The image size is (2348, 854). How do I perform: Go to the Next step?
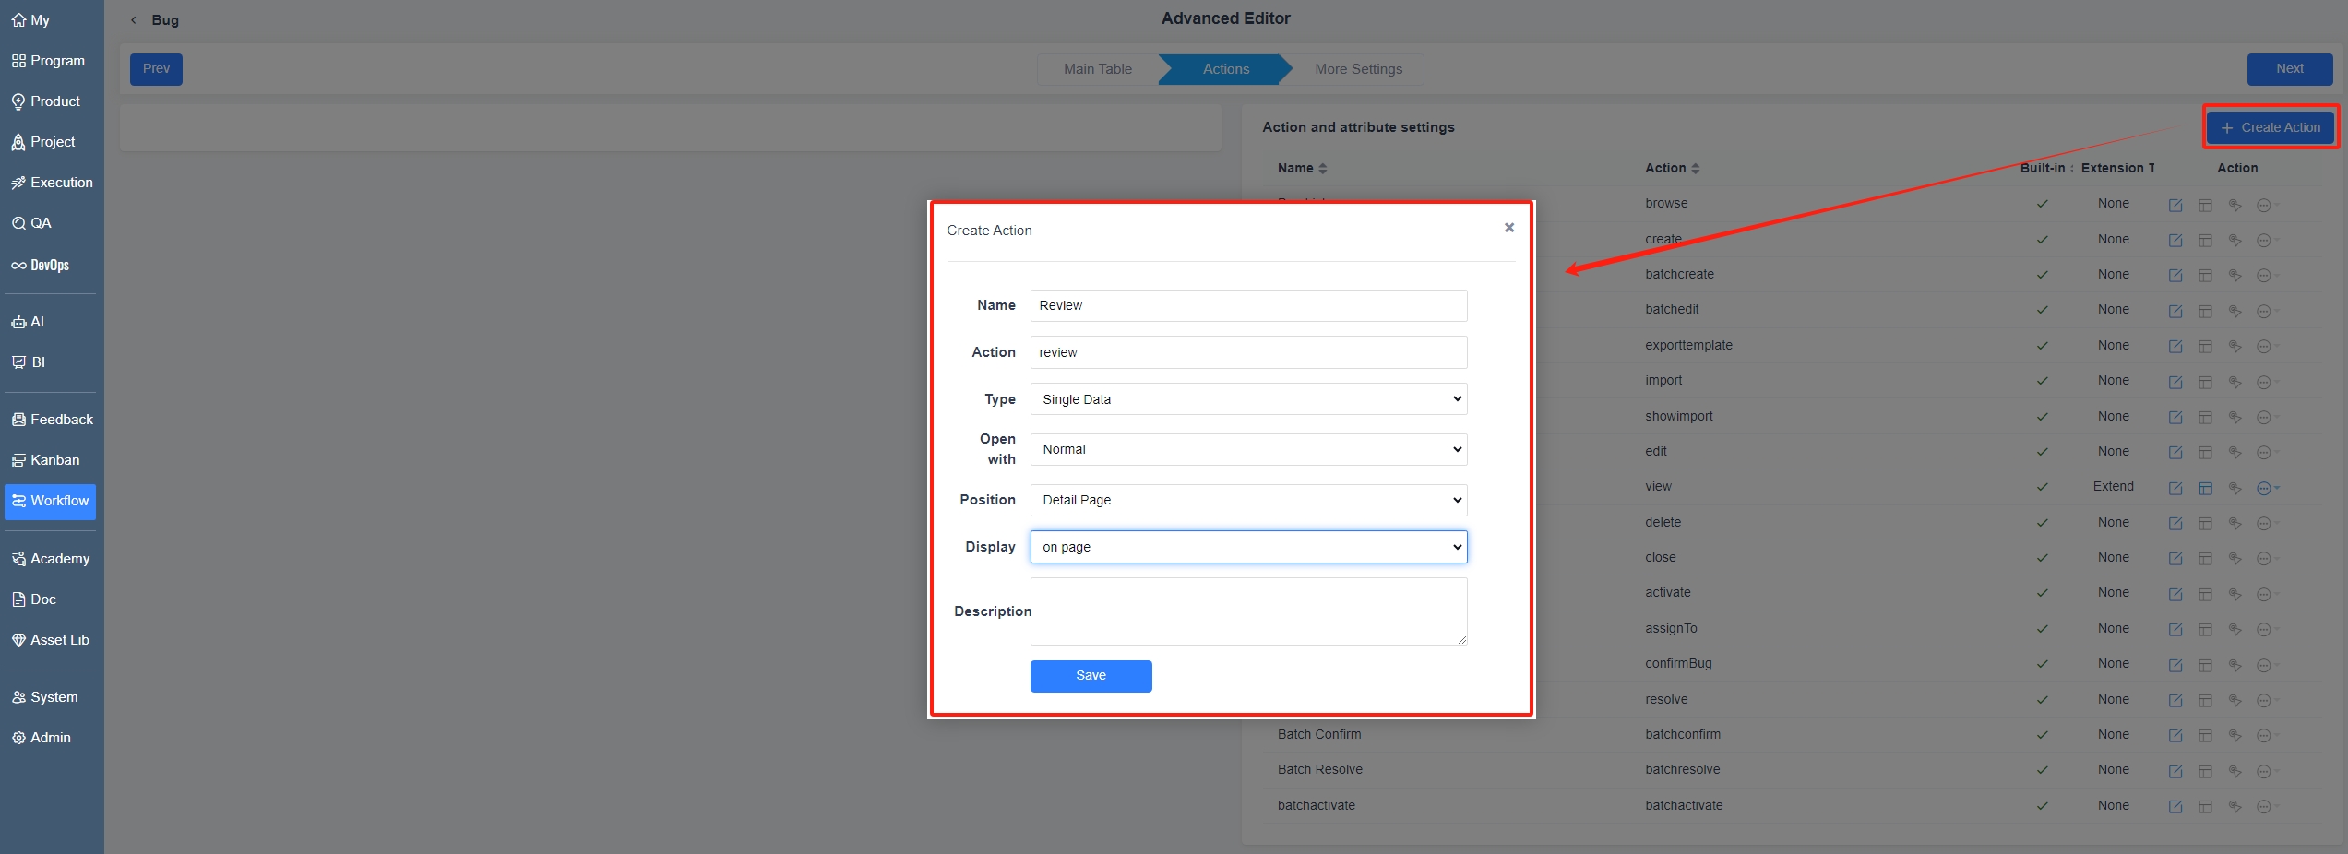(x=2289, y=69)
